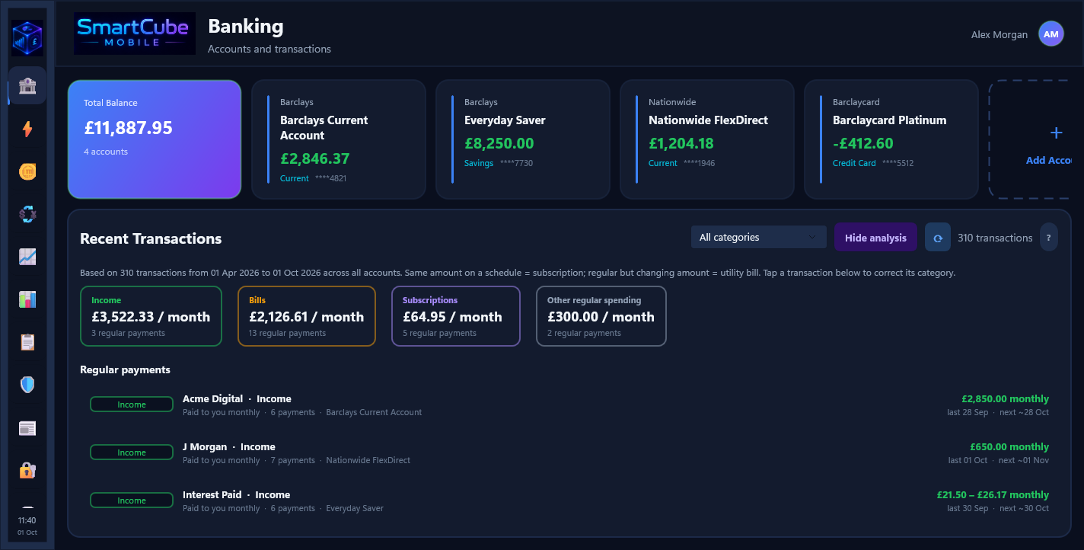Screen dimensions: 1084x550
Task: Click the ****7730 account number
Action: click(x=516, y=163)
